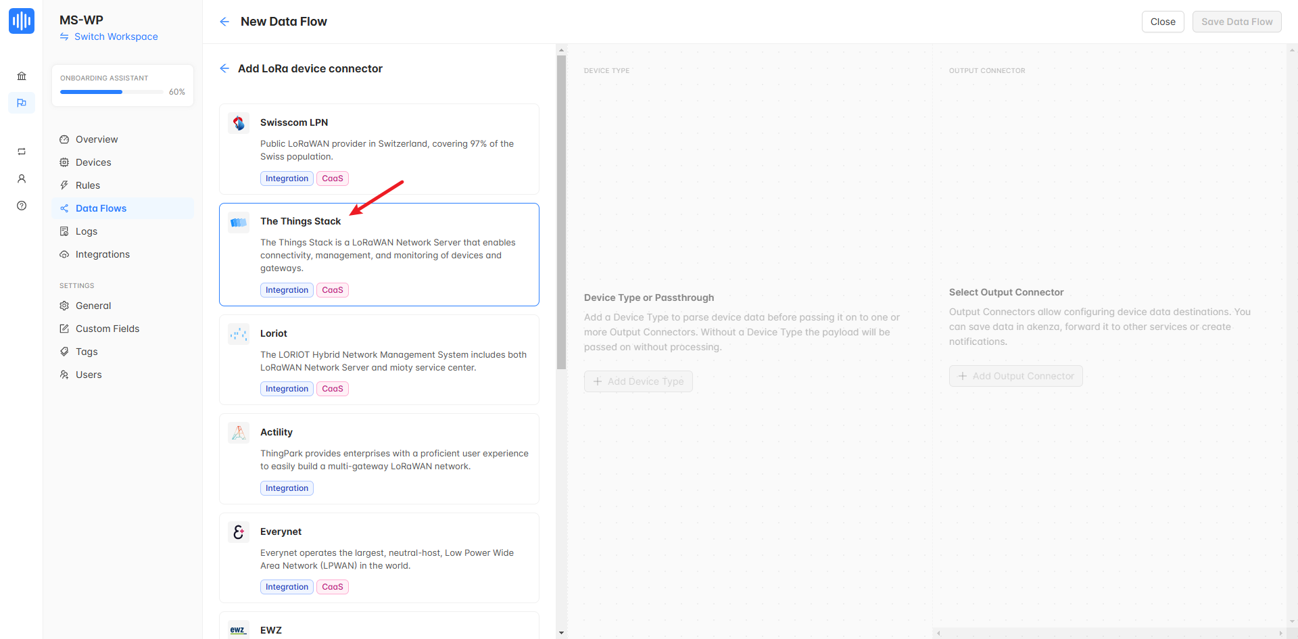Choose the Everynet connector heading
The width and height of the screenshot is (1298, 639).
coord(281,531)
